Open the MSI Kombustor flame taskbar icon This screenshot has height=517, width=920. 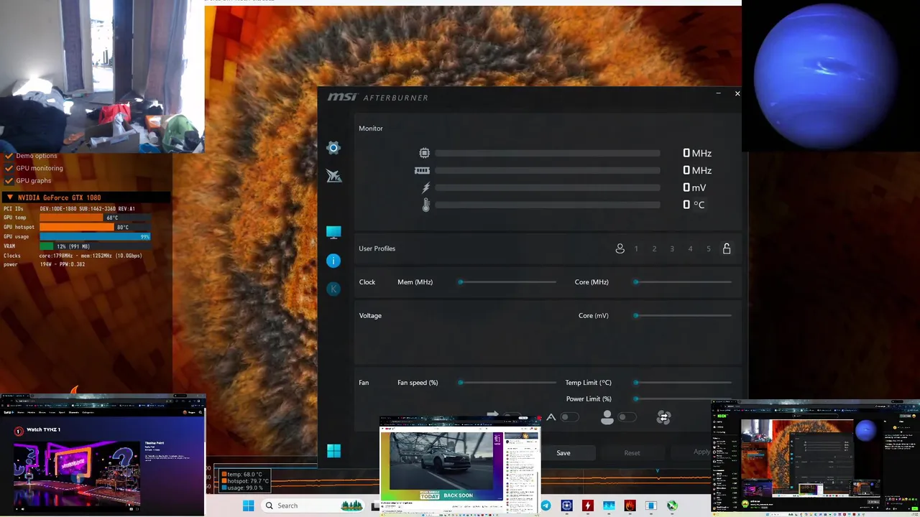click(630, 506)
